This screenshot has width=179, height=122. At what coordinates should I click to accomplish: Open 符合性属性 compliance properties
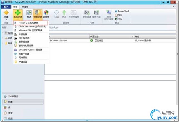pos(74,14)
